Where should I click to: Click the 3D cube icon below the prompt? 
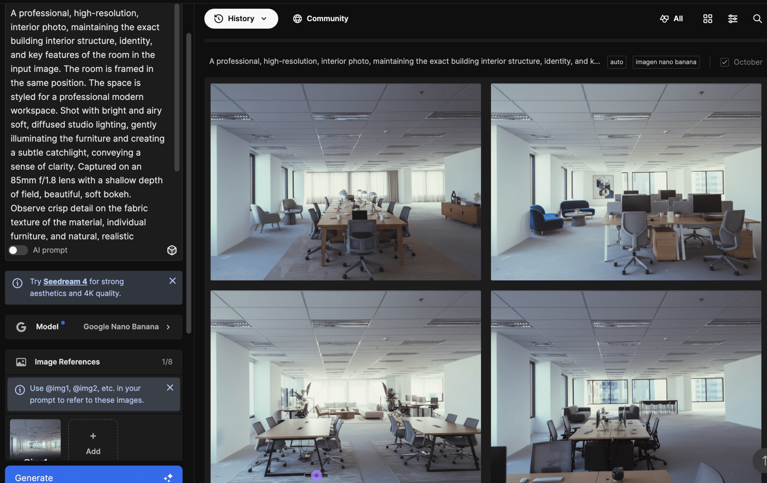tap(172, 250)
